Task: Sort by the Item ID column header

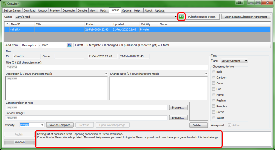Action: pyautogui.click(x=22, y=24)
